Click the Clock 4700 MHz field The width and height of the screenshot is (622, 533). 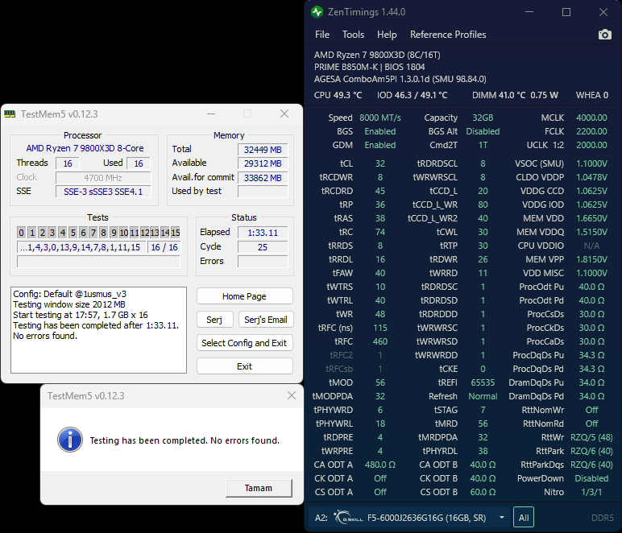click(103, 178)
